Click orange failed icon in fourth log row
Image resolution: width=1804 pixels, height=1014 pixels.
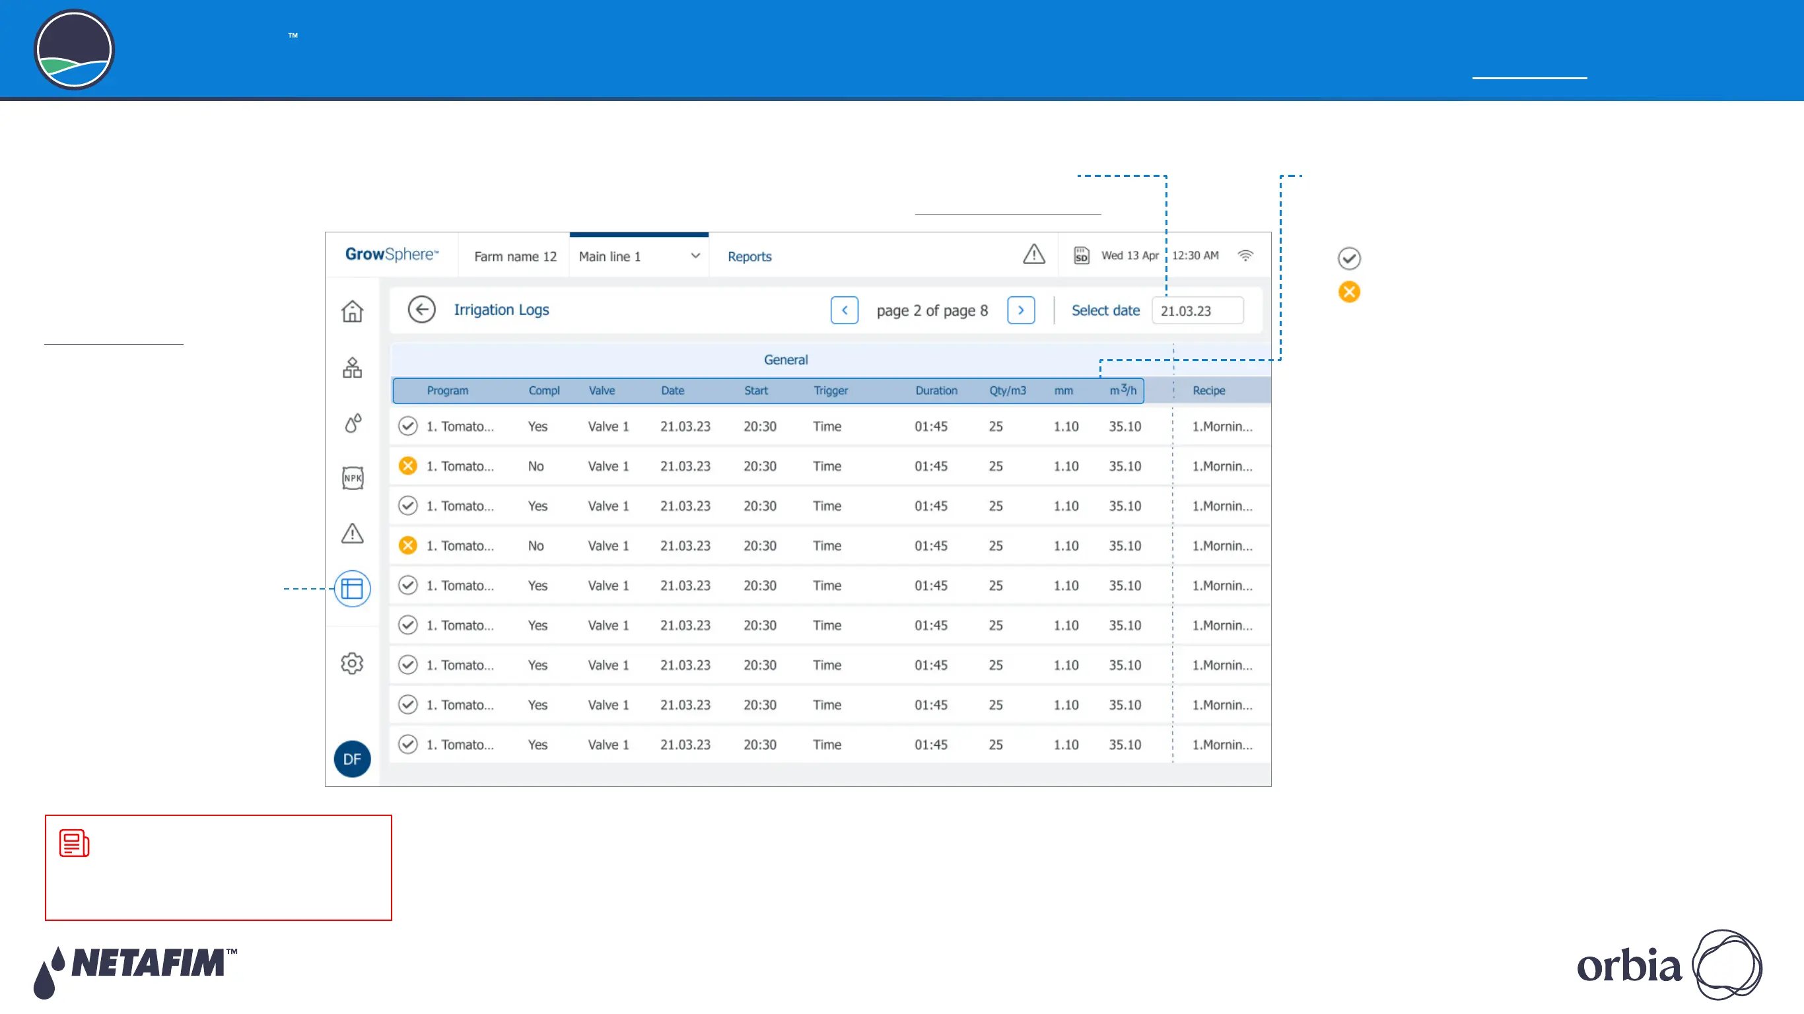[407, 545]
